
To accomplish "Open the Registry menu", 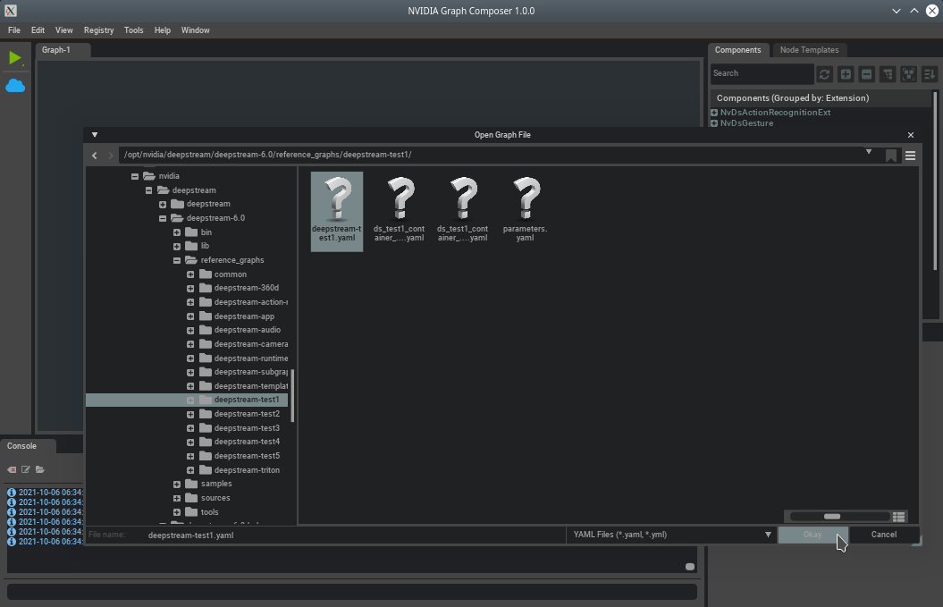I will 98,30.
